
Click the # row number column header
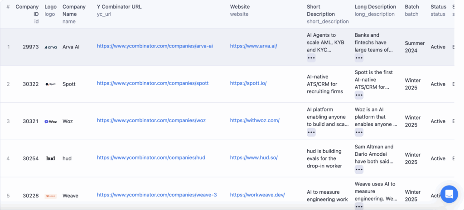pos(8,6)
